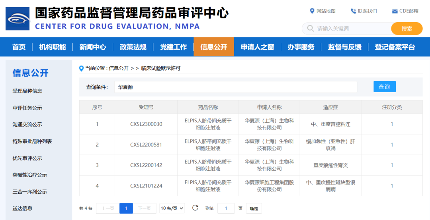Click the blue 查询 button
Screen dimensions: 430x220
pyautogui.click(x=385, y=87)
